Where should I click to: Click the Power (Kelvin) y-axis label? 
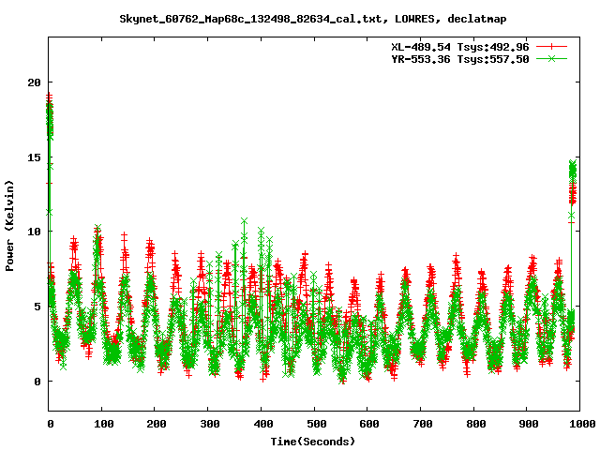click(9, 226)
